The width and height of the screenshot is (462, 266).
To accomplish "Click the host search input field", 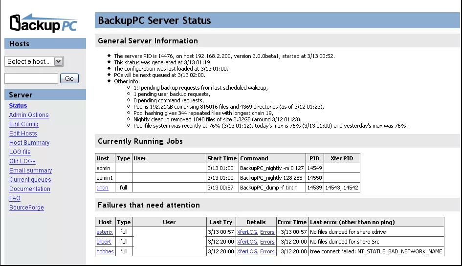I will 31,78.
